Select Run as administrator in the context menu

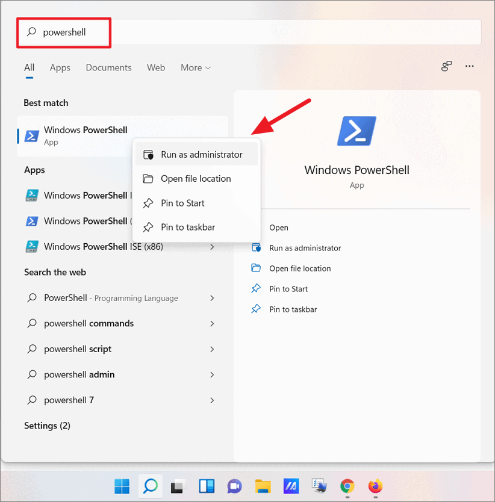(x=201, y=153)
